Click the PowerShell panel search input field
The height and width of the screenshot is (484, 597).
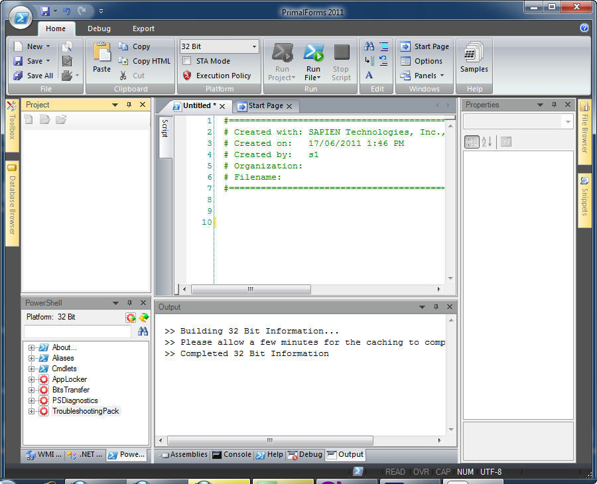point(78,331)
